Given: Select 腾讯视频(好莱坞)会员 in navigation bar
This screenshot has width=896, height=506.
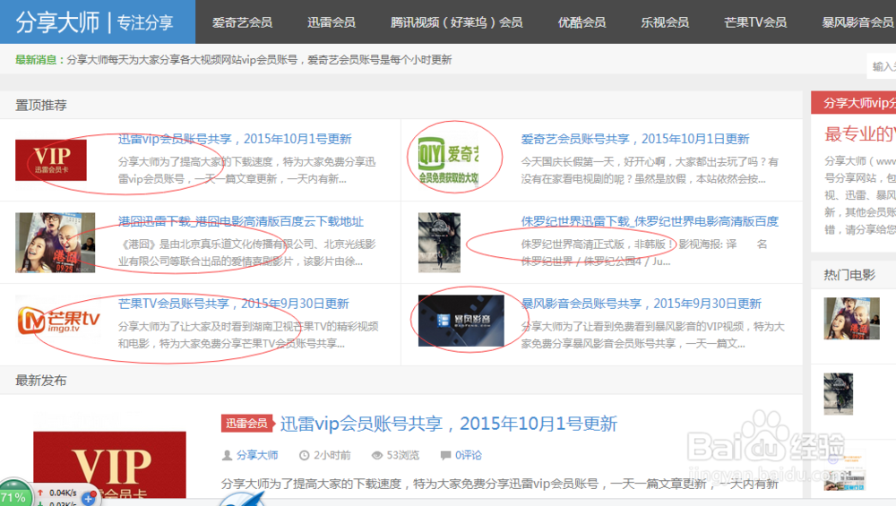Looking at the screenshot, I should [457, 22].
